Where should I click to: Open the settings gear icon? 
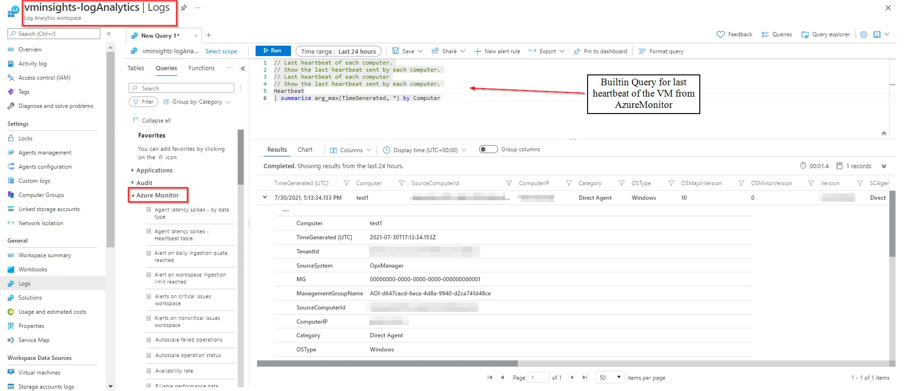point(863,34)
